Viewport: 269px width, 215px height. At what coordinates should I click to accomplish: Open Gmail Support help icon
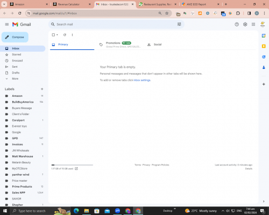click(x=237, y=24)
